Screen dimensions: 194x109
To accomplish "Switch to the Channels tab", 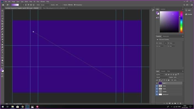I will pos(163,71).
